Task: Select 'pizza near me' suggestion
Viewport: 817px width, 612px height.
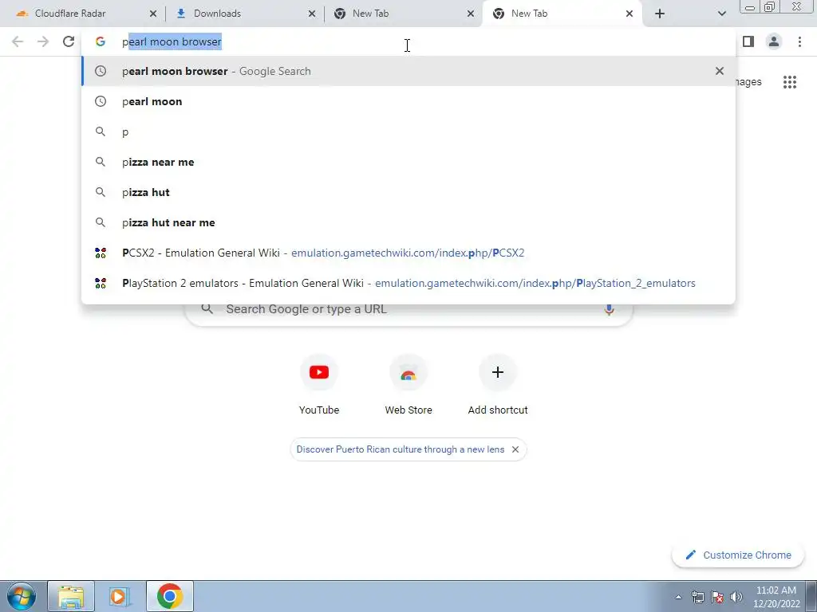Action: [x=408, y=162]
